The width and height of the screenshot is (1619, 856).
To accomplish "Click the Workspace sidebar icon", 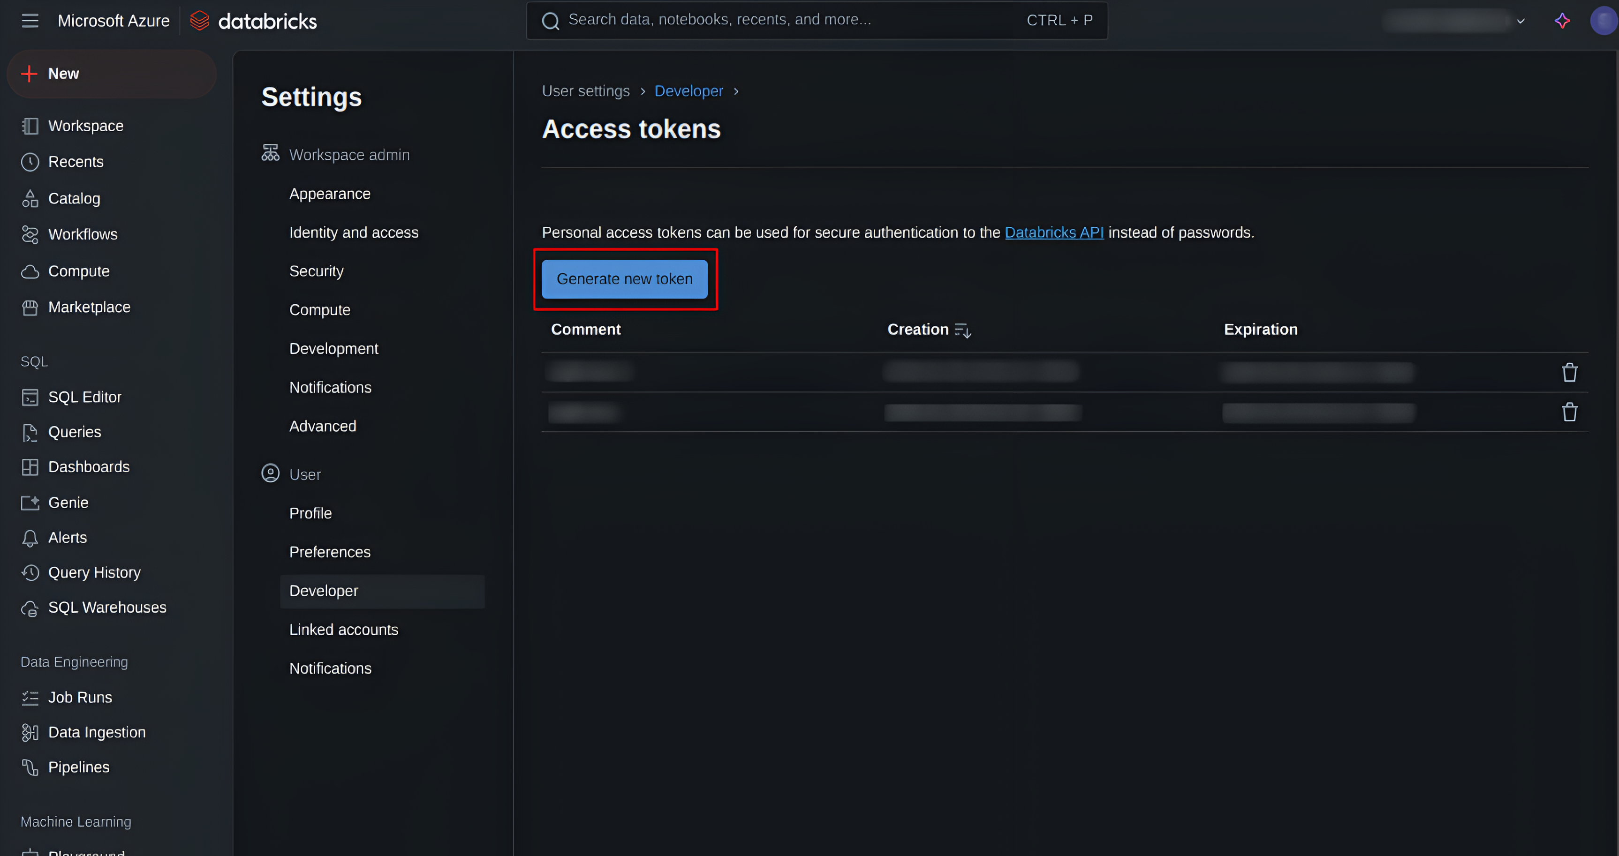I will [30, 126].
